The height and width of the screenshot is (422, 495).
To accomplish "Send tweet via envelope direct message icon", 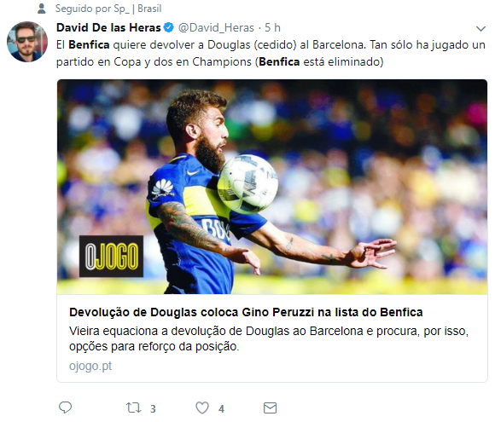I will pos(270,408).
